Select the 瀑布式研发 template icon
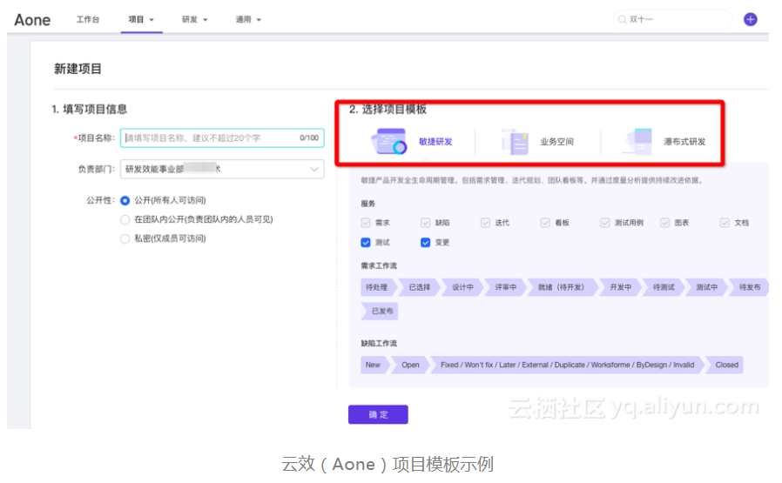The width and height of the screenshot is (782, 483). click(x=637, y=142)
